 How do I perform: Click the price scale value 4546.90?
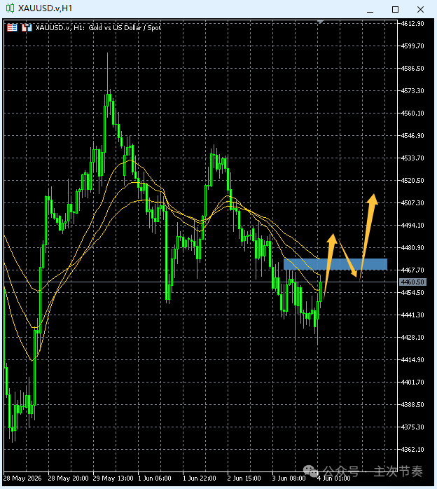(x=412, y=136)
